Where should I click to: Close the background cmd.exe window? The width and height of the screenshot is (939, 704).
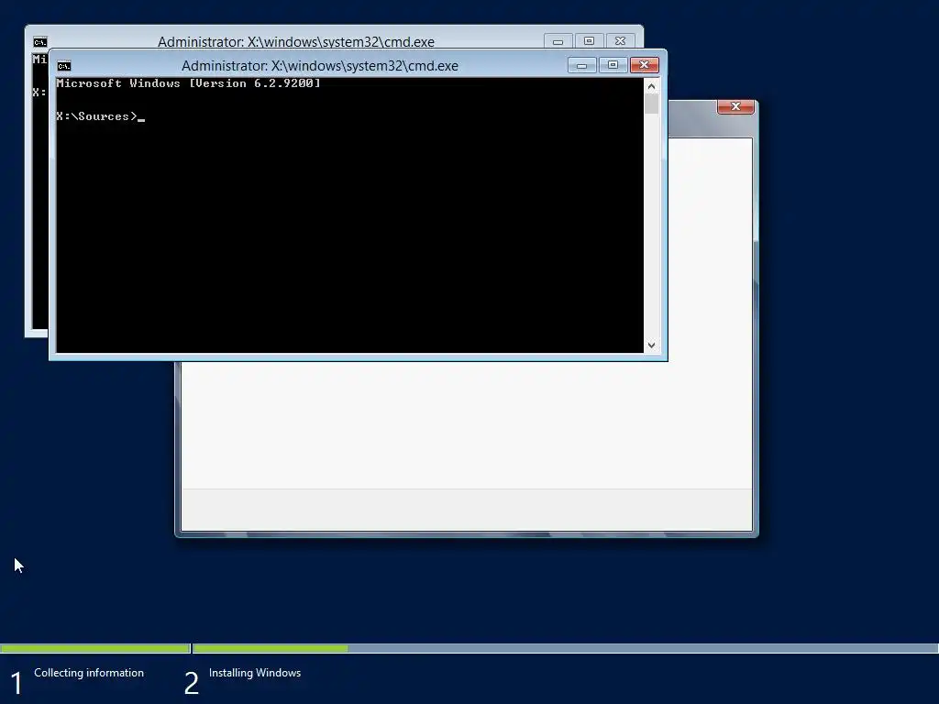pos(621,41)
